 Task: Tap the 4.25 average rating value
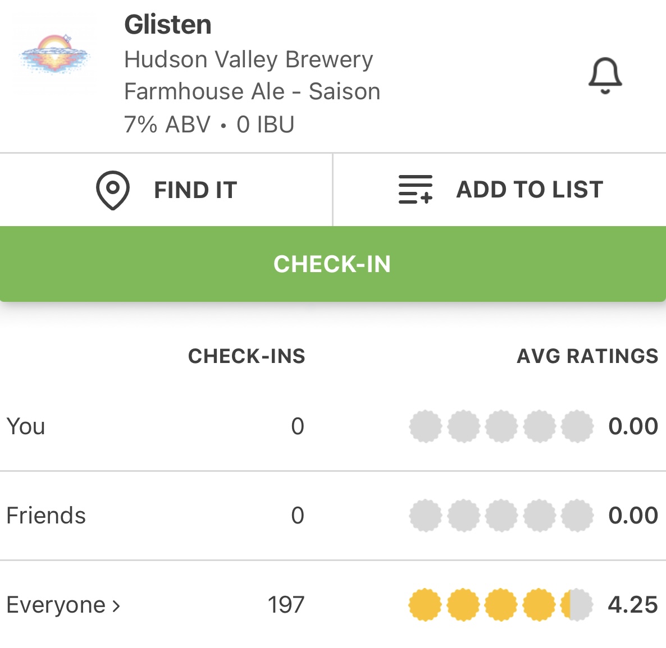(632, 605)
